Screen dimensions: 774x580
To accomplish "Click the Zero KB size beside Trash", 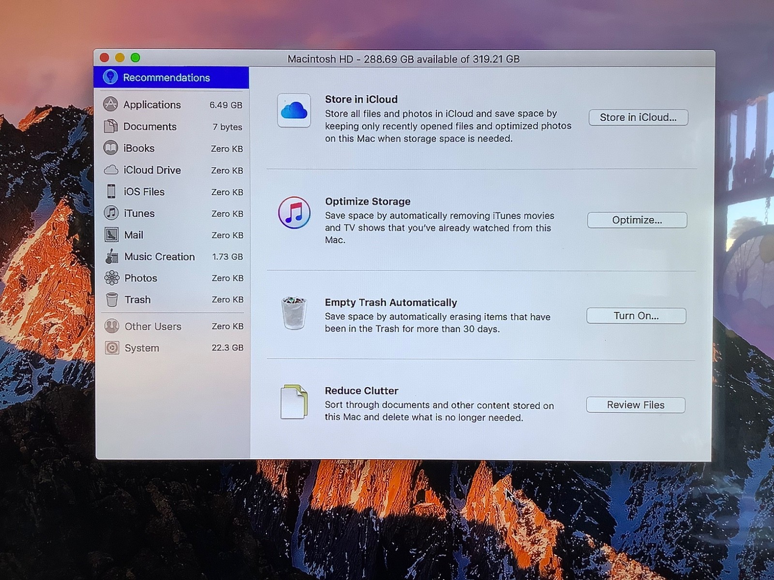I will coord(228,300).
